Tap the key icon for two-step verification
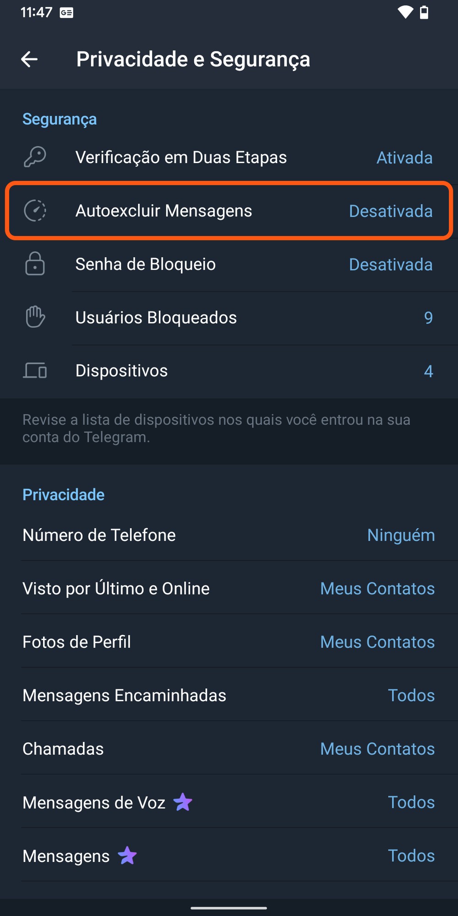The image size is (458, 916). point(35,157)
